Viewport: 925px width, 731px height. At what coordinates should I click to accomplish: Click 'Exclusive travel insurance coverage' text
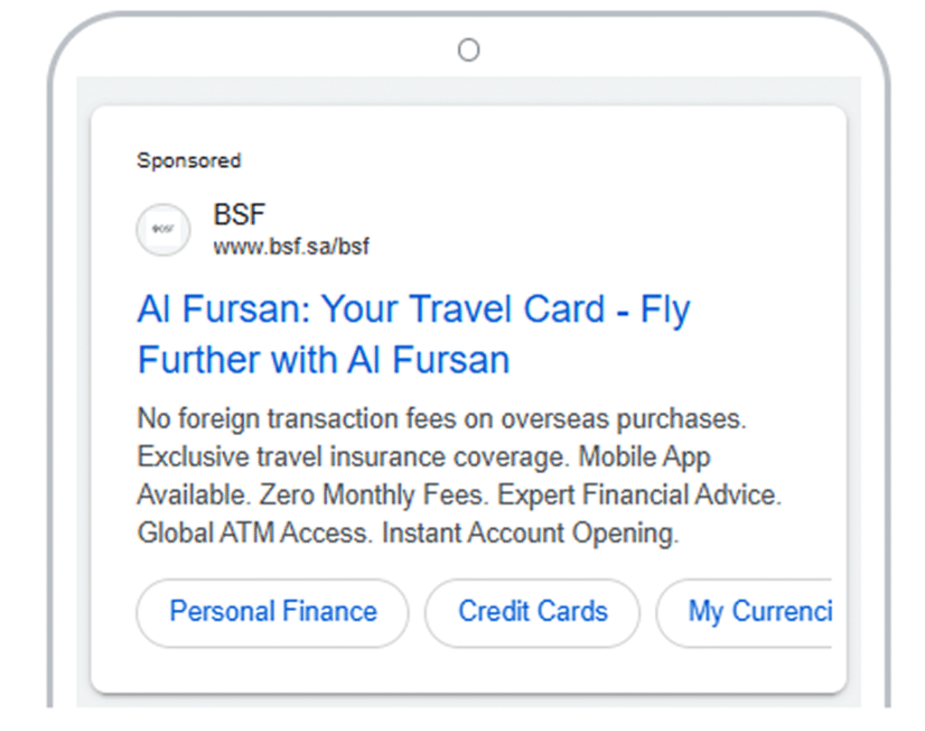354,457
